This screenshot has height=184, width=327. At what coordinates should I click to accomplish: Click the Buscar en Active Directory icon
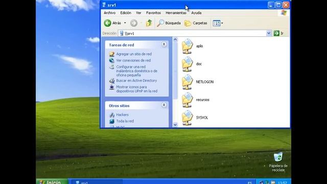(x=112, y=81)
